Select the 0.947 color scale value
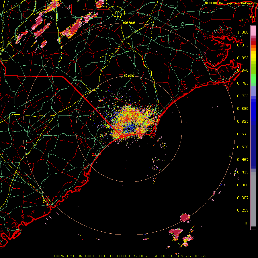This screenshot has width=258, height=258. (x=243, y=45)
